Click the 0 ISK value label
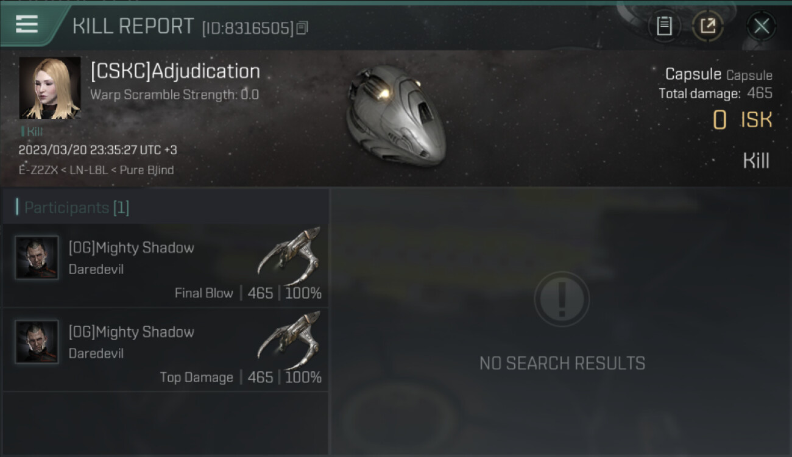This screenshot has height=457, width=792. pos(743,121)
